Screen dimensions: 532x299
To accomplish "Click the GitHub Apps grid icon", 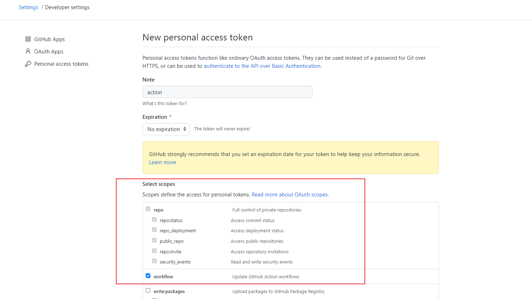I will [28, 39].
